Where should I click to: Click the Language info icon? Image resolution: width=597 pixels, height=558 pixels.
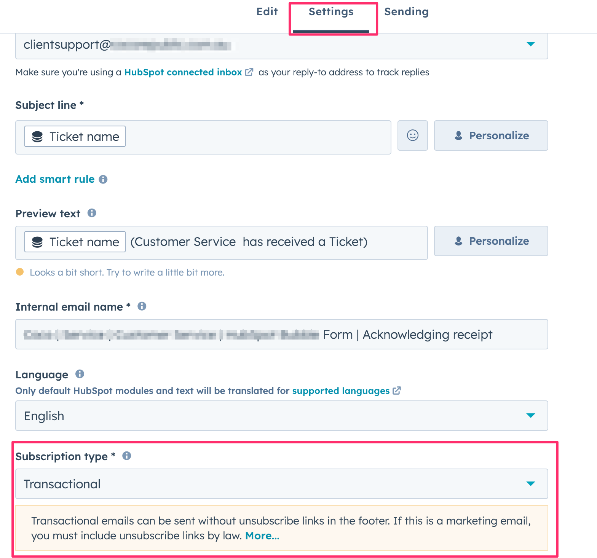click(x=80, y=374)
